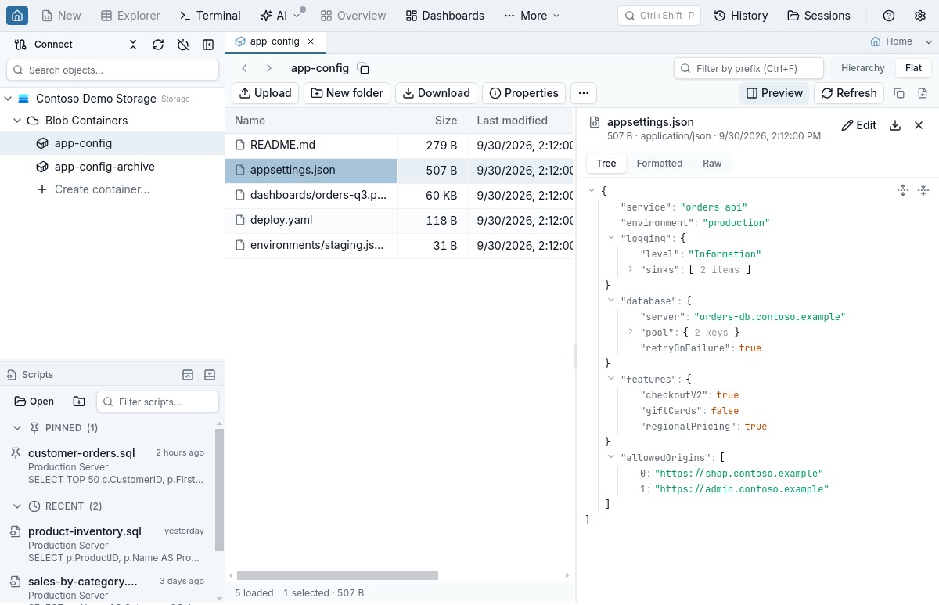Collapse the Contoso Demo Storage node
The width and height of the screenshot is (939, 605).
pos(8,99)
